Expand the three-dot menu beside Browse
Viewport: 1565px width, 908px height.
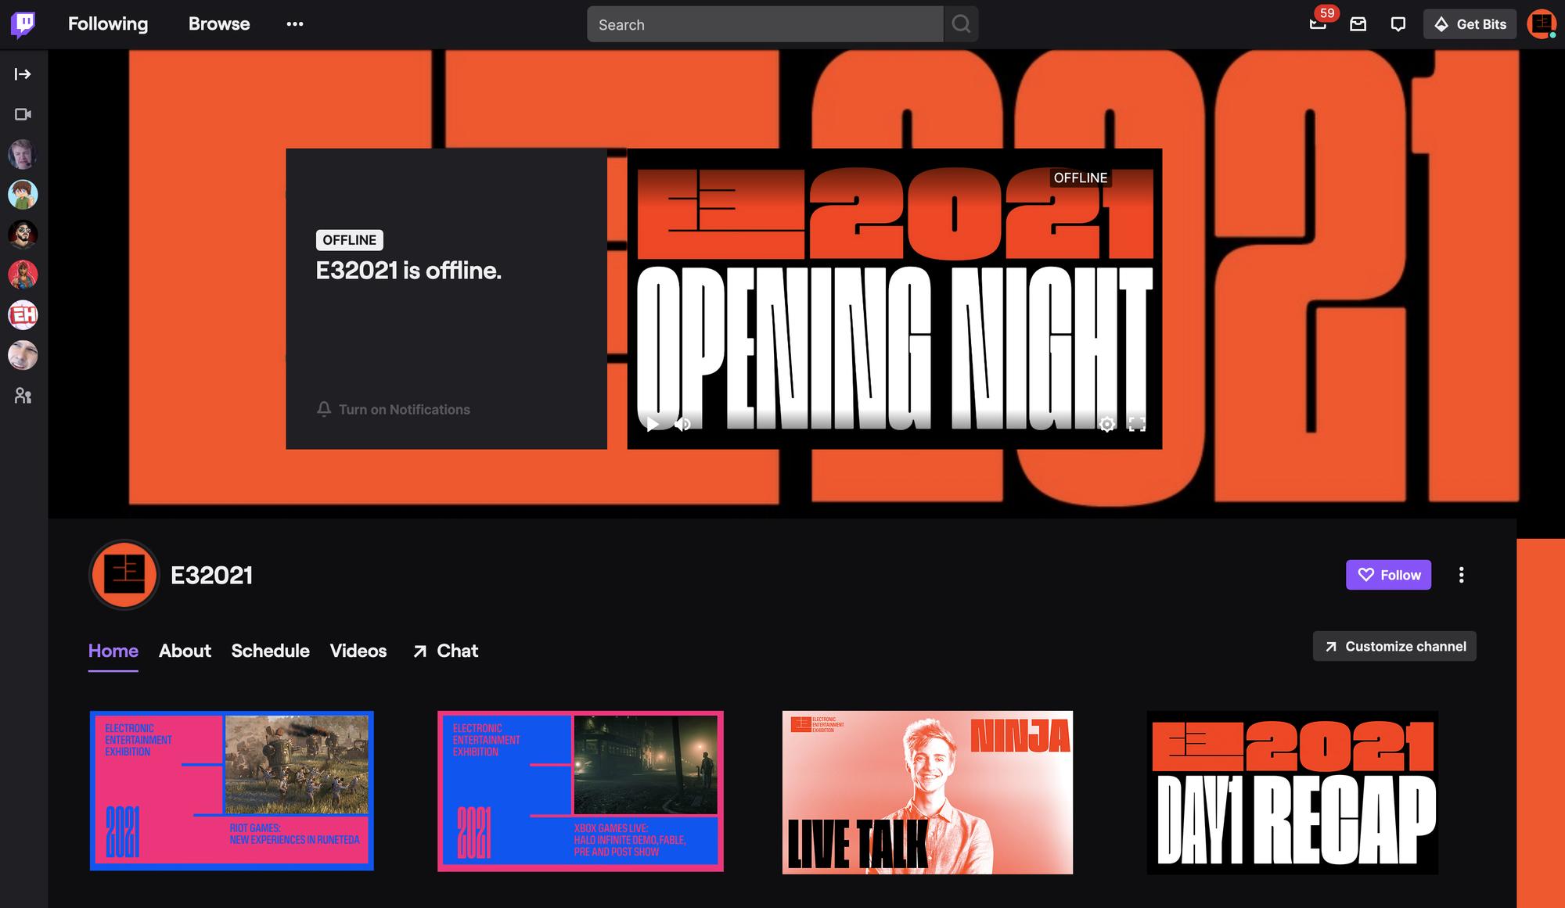[x=294, y=24]
